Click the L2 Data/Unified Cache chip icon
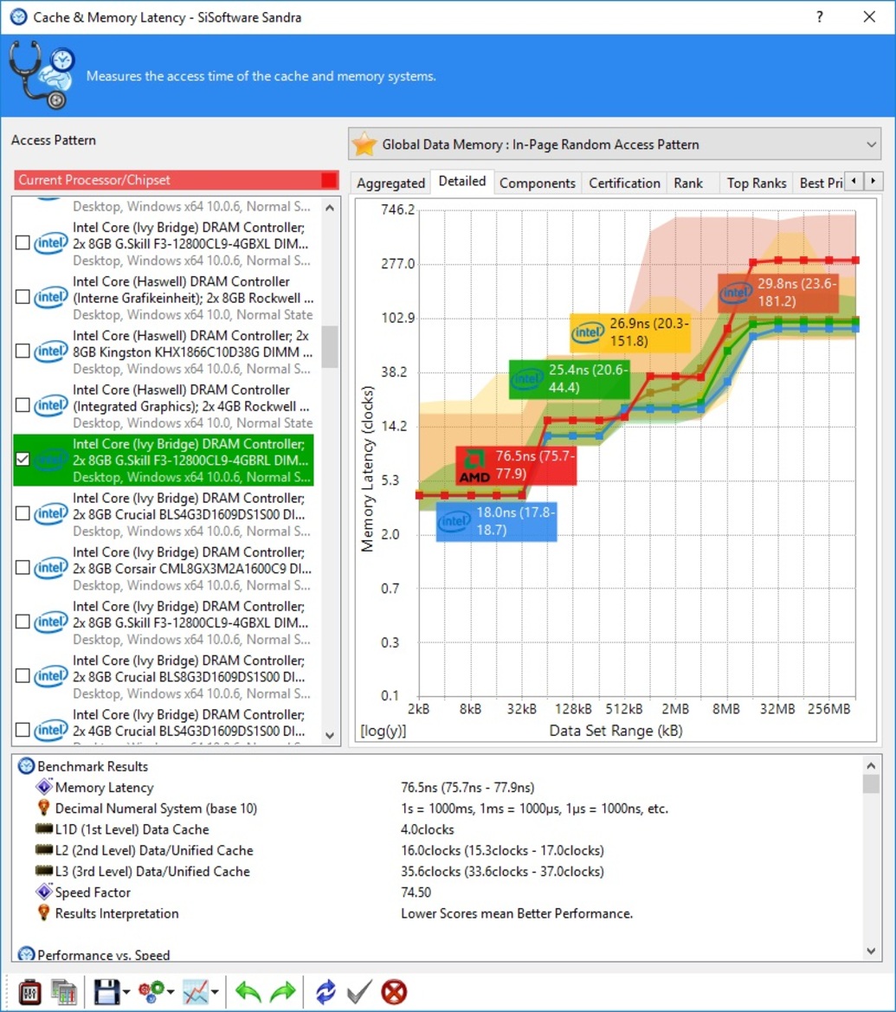The height and width of the screenshot is (1012, 896). tap(44, 850)
